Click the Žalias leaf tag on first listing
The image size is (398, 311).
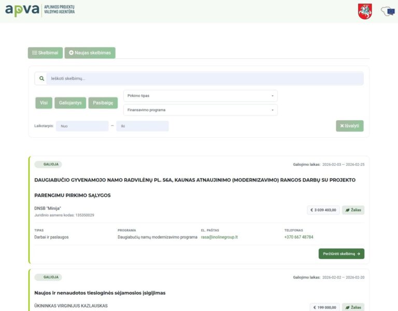pyautogui.click(x=353, y=210)
